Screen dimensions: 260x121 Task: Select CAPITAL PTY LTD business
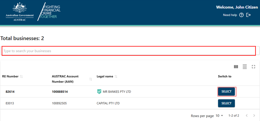[x=226, y=103]
